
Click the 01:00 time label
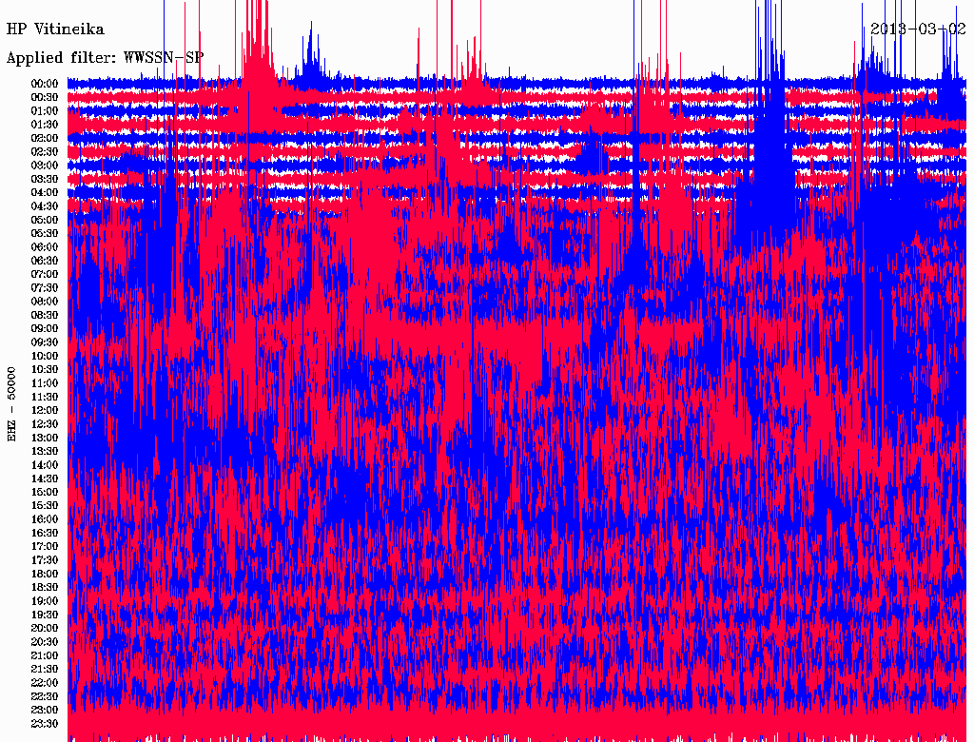[x=45, y=110]
